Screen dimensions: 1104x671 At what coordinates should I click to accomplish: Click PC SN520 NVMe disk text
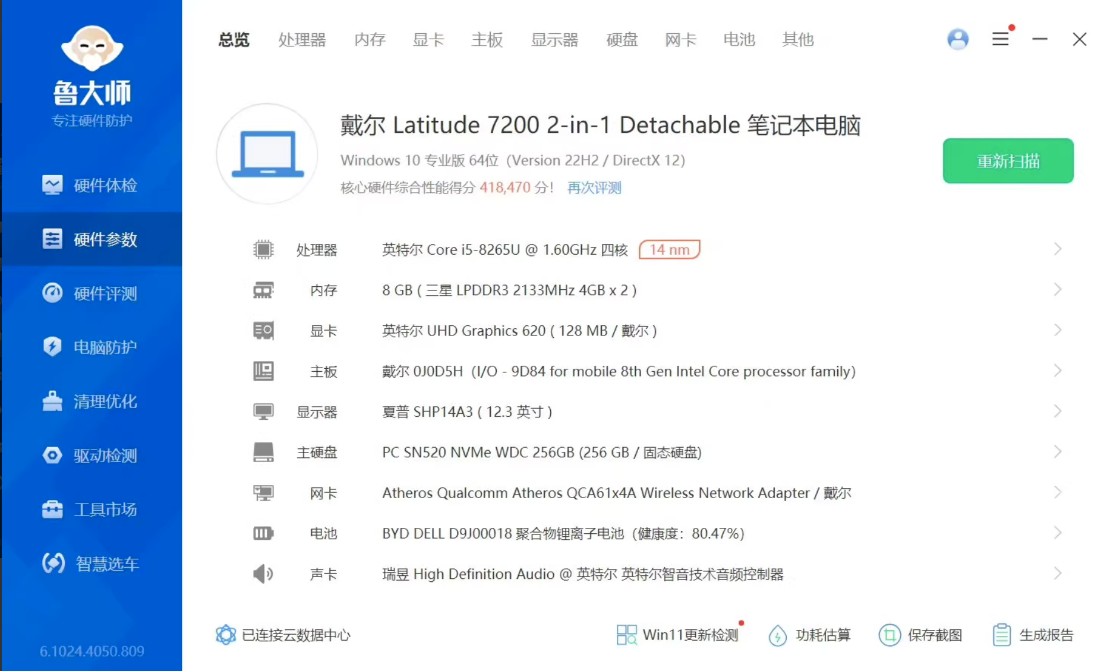[542, 452]
